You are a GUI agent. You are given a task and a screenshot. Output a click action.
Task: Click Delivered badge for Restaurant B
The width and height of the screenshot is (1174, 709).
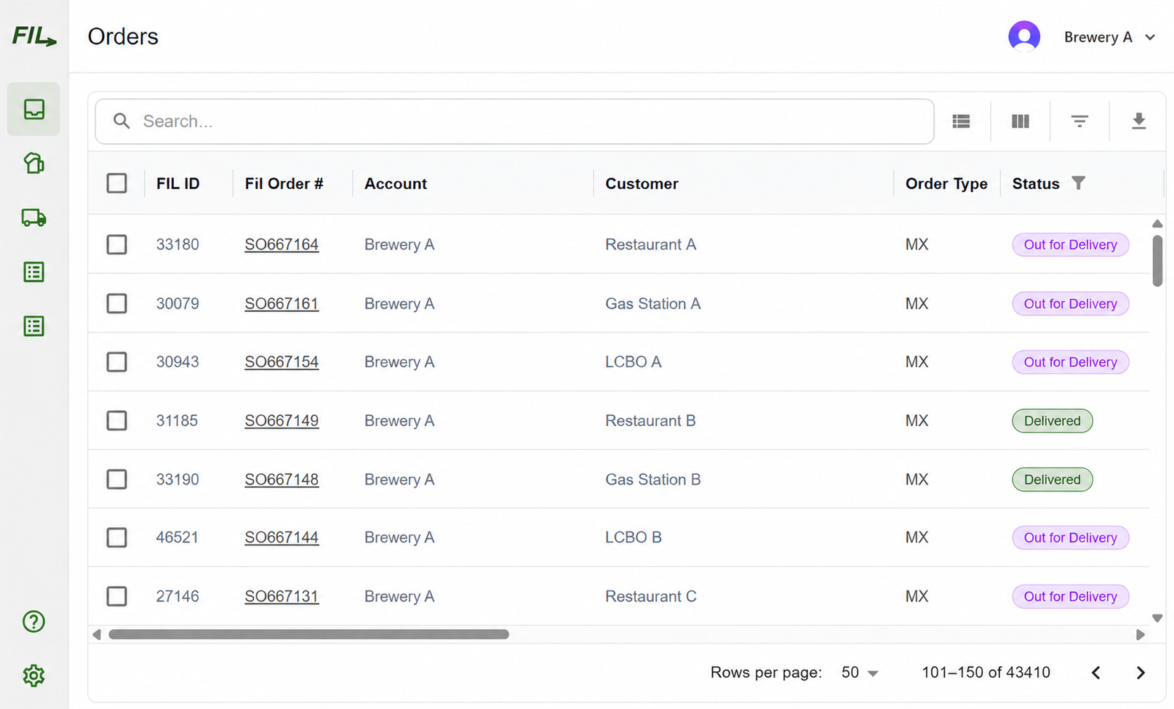point(1052,420)
